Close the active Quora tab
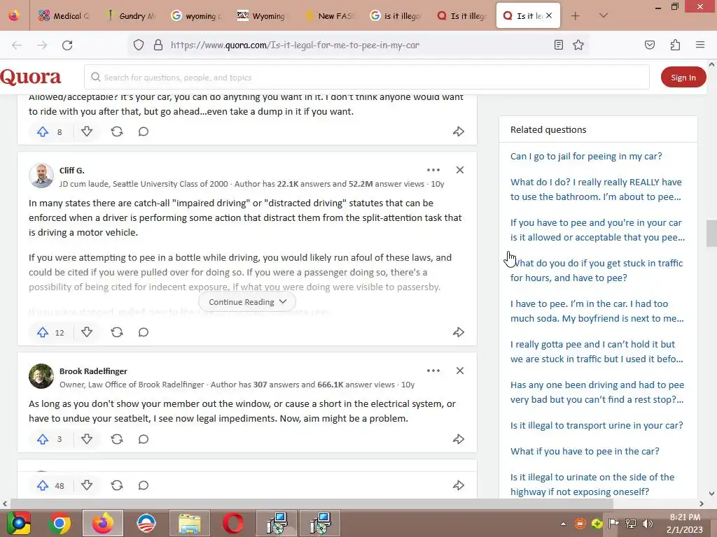 tap(549, 16)
